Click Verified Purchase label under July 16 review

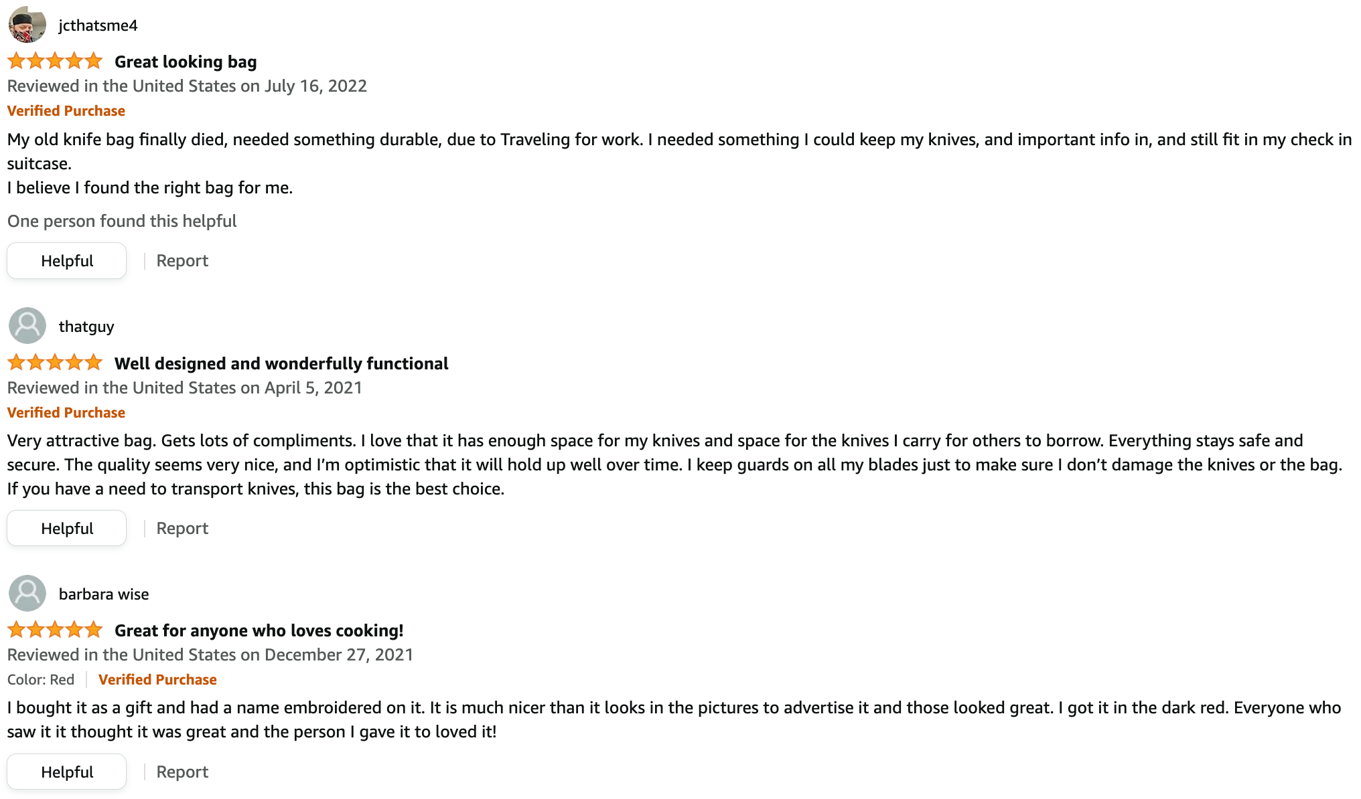click(x=66, y=111)
